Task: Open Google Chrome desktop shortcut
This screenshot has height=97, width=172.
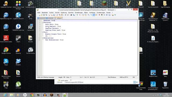Action: click(6, 51)
